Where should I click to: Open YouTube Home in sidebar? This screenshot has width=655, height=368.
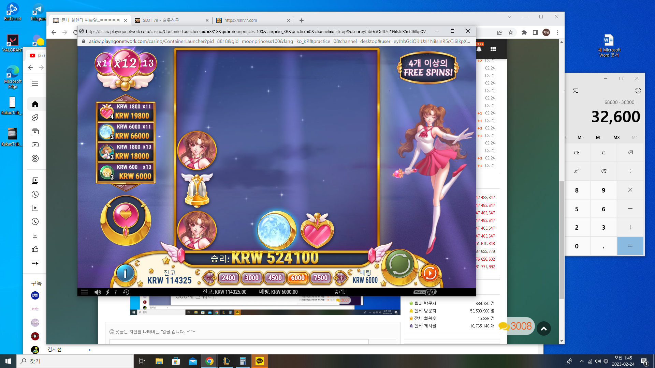35,104
